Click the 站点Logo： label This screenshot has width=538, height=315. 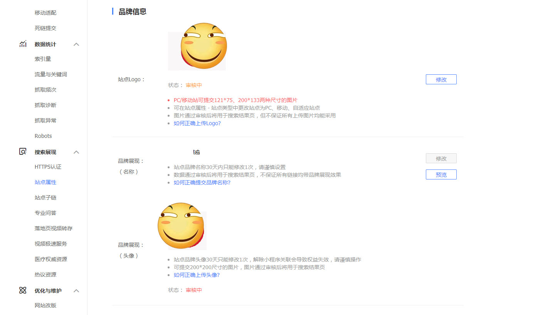[131, 79]
